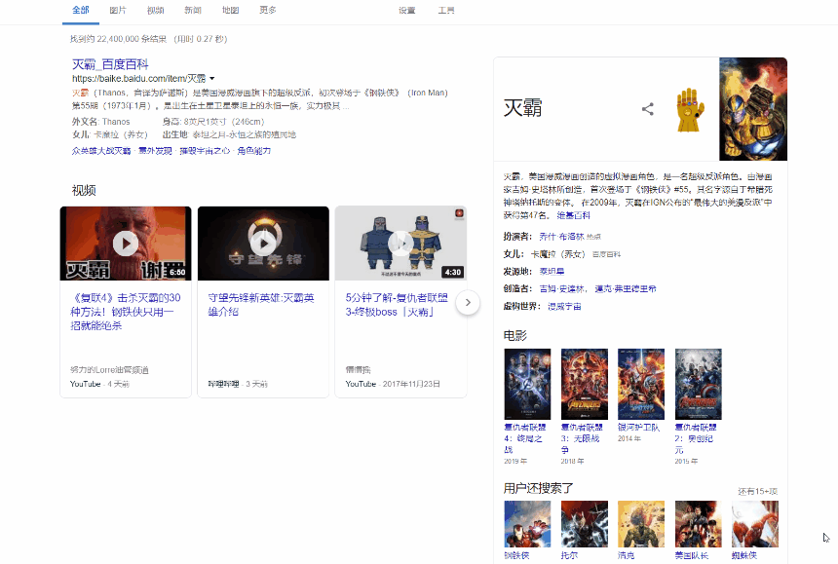This screenshot has width=838, height=564.
Task: Open the 钢铁侠 related search thumbnail
Action: coord(527,524)
